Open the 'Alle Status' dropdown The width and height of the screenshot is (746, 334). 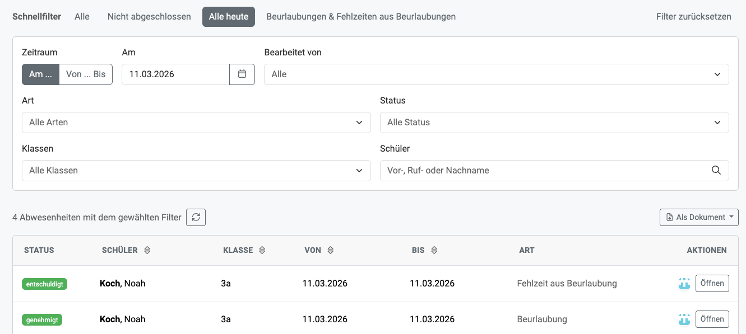[554, 123]
